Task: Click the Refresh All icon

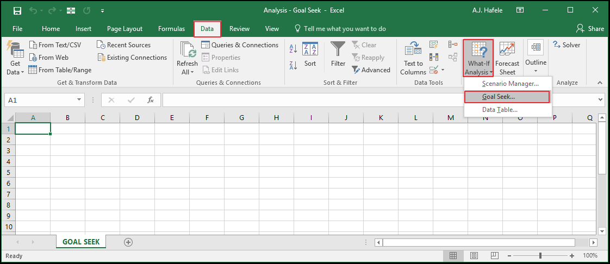Action: pos(188,49)
